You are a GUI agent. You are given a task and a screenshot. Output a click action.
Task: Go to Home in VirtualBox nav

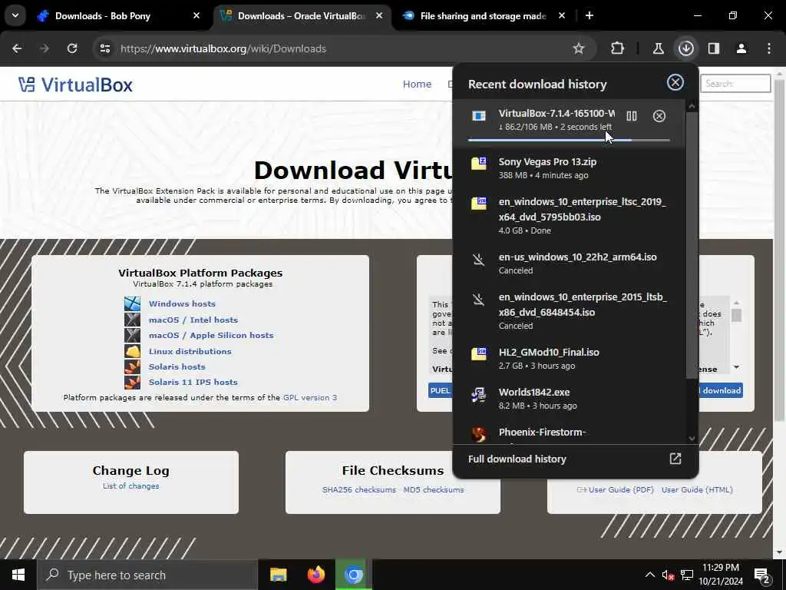click(417, 85)
